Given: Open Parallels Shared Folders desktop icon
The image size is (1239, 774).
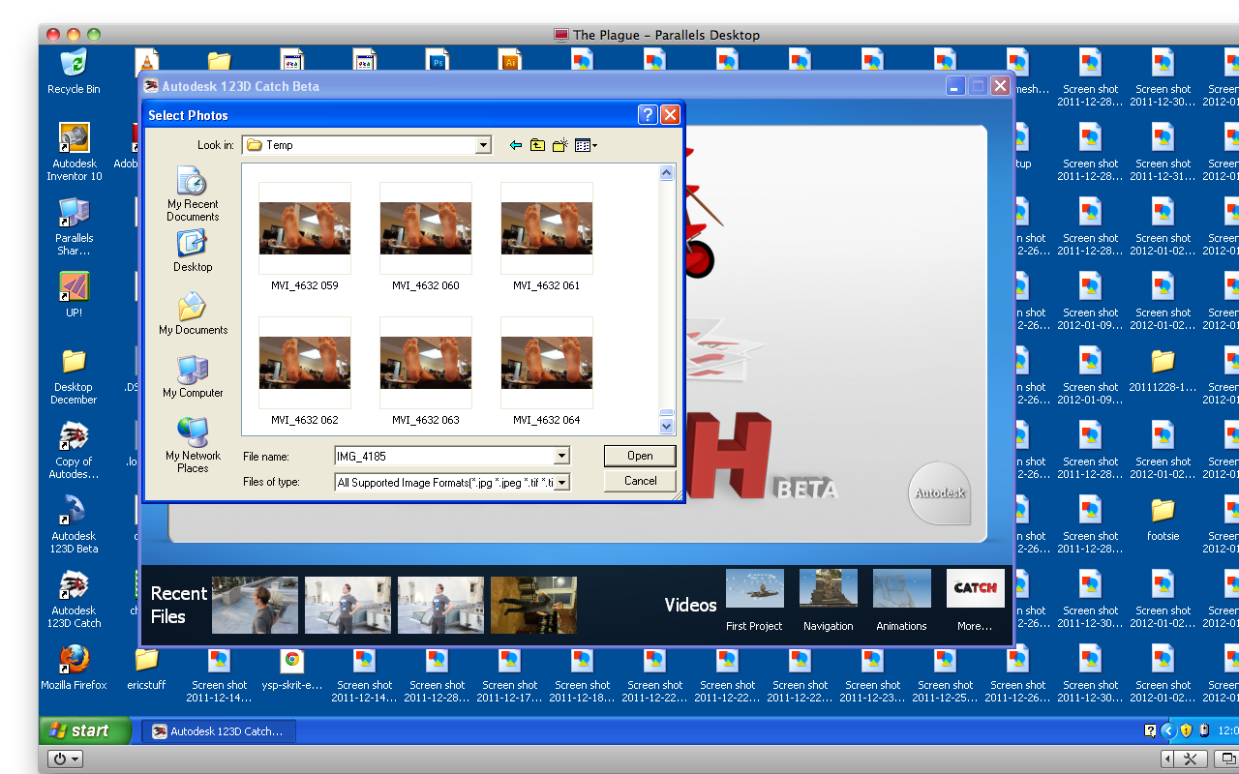Looking at the screenshot, I should click(x=74, y=226).
